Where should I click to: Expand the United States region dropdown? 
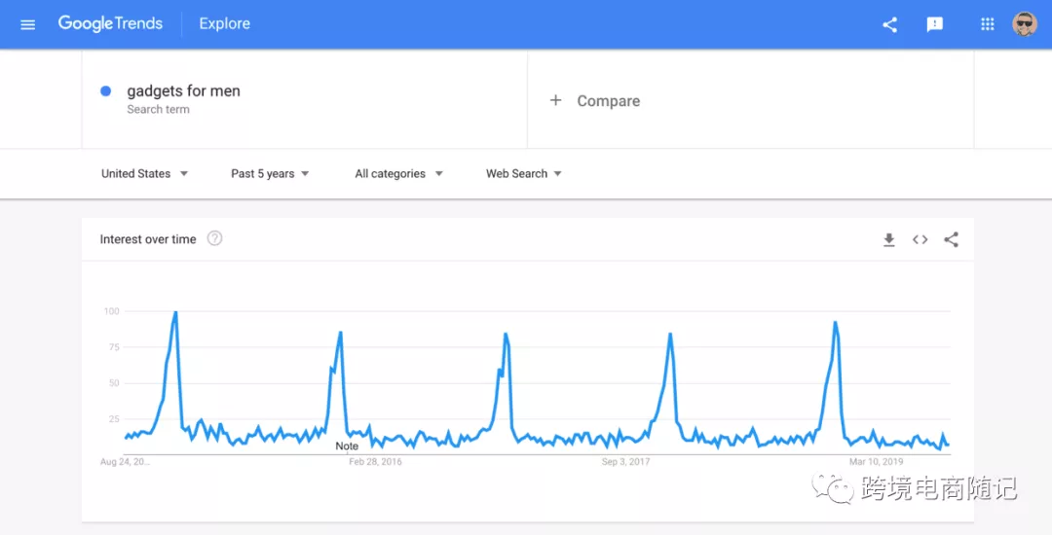click(x=145, y=173)
